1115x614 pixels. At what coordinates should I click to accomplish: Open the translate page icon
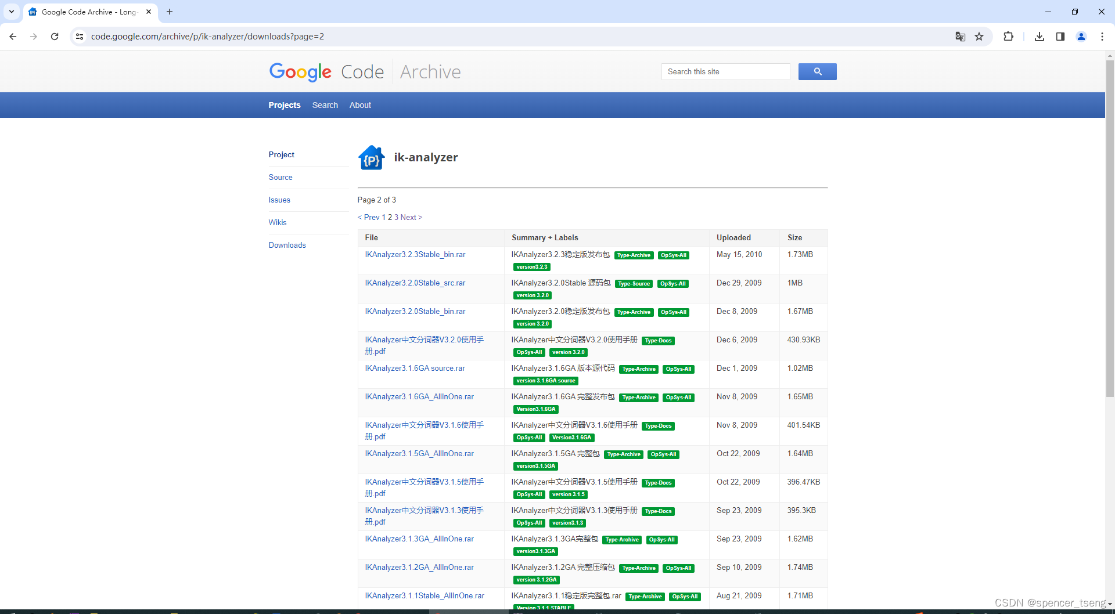point(961,36)
